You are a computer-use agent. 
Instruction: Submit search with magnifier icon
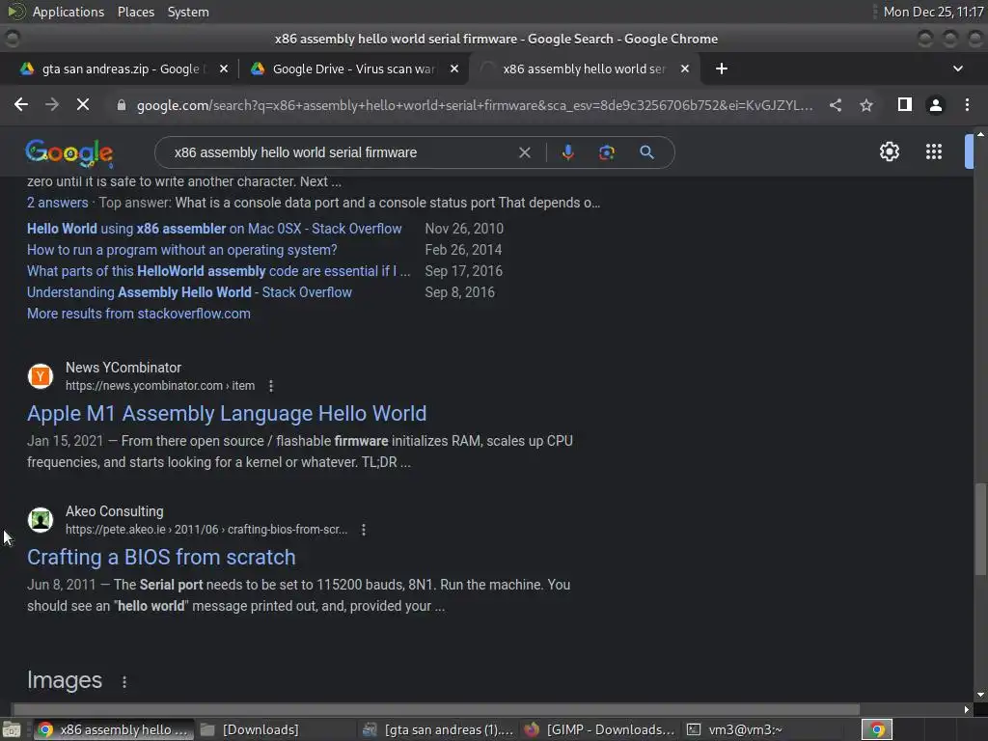(x=646, y=151)
